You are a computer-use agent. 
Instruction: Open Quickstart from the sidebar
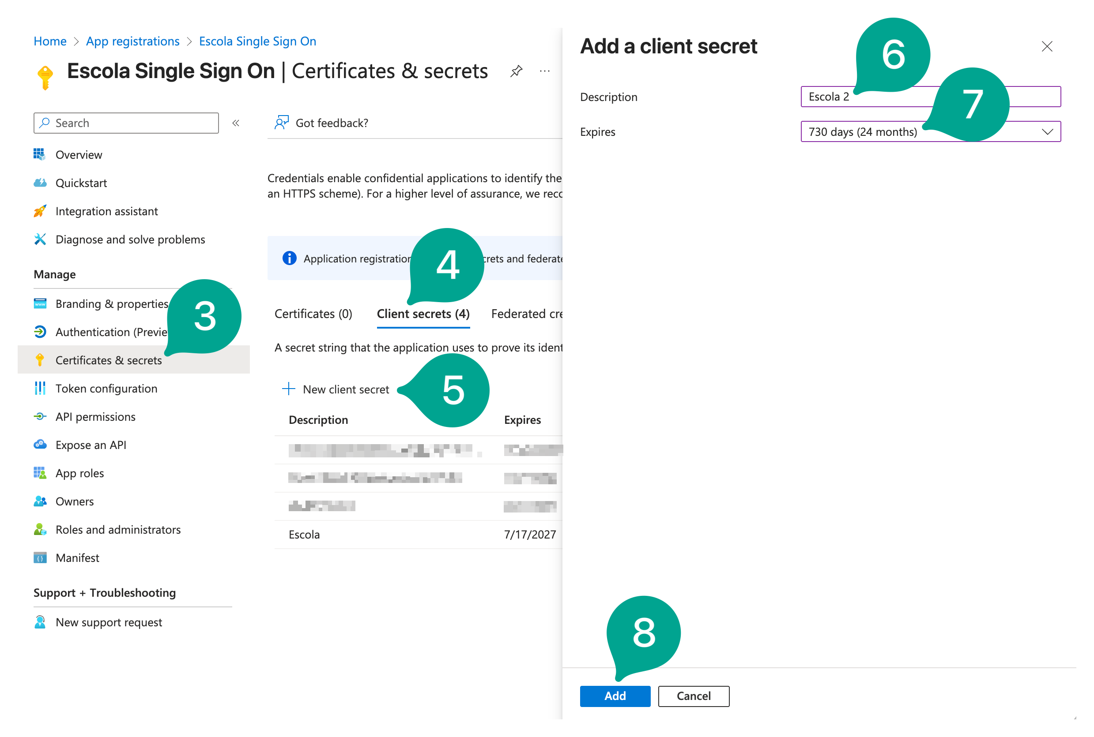click(x=81, y=183)
